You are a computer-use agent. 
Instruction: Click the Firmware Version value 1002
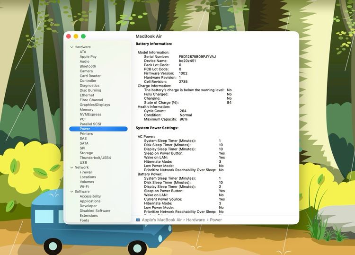point(183,73)
